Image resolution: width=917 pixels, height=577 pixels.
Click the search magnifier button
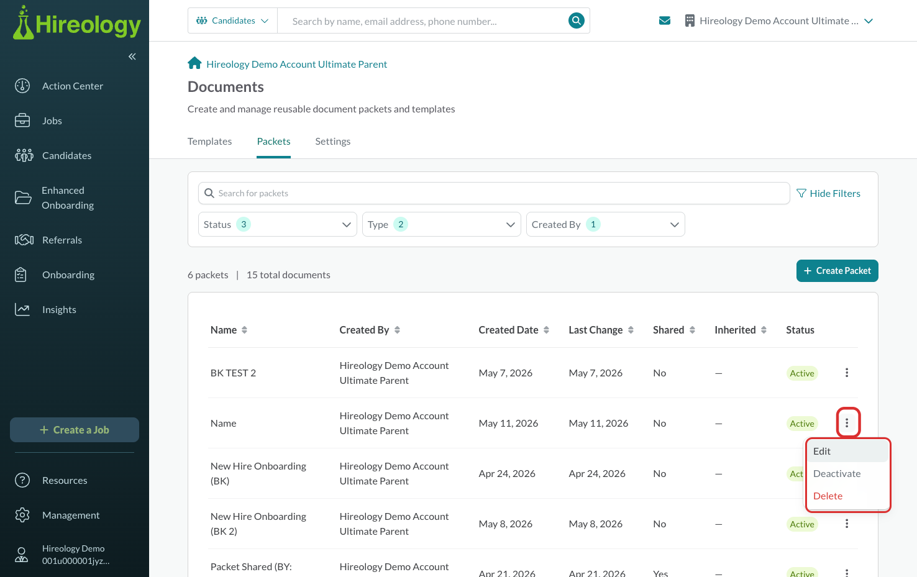click(577, 20)
